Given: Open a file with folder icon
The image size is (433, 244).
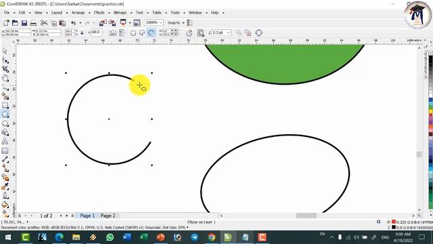Looking at the screenshot, I should pyautogui.click(x=15, y=22).
